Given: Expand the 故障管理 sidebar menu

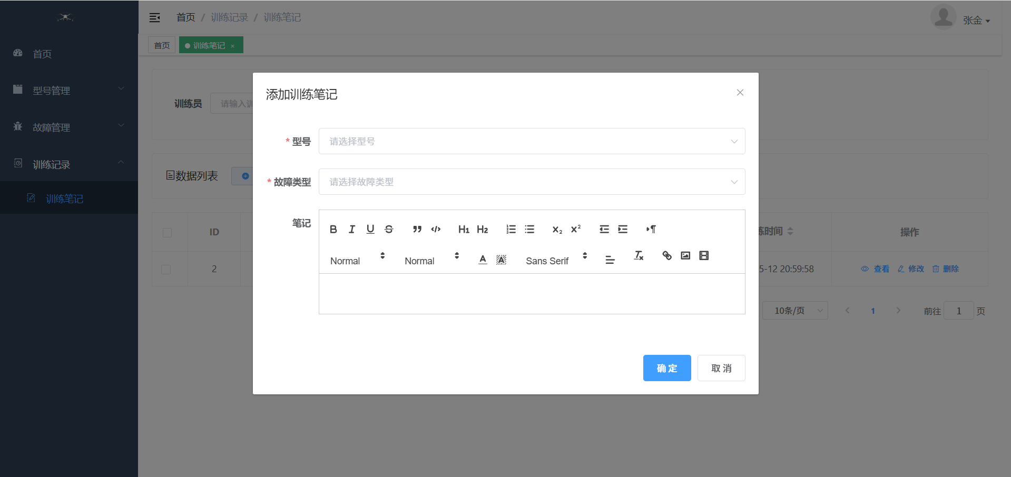Looking at the screenshot, I should tap(68, 127).
